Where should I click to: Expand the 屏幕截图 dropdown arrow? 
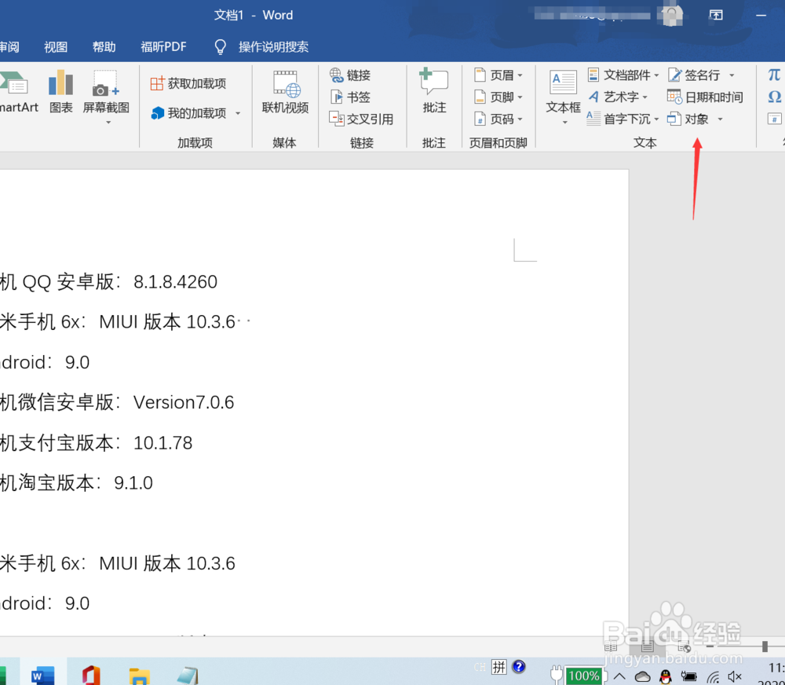coord(108,123)
